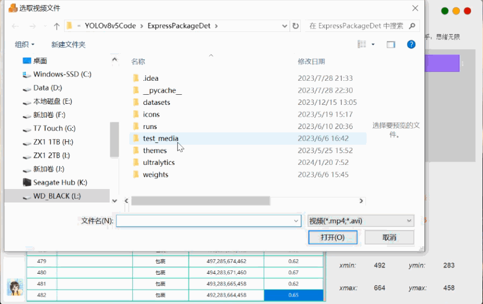Click the file list horizontal scrollbar thumb
483x304 pixels.
tap(201, 201)
